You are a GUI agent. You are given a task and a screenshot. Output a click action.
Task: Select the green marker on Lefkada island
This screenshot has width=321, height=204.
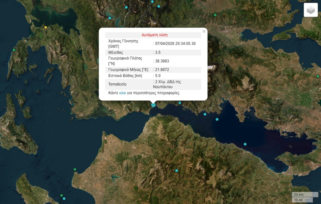point(14,50)
